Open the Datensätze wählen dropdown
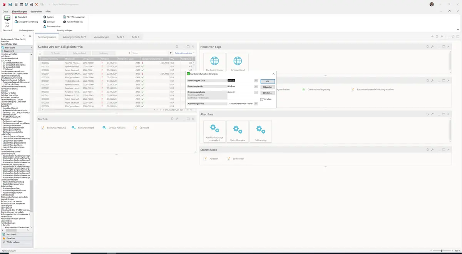This screenshot has height=254, width=462. click(x=184, y=53)
